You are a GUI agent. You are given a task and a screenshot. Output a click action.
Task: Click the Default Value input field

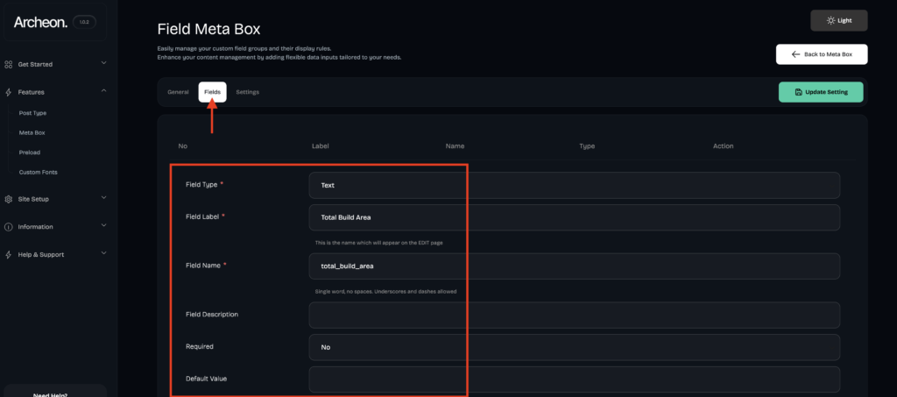coord(575,379)
